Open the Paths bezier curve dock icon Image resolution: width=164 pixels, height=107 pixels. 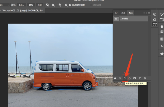[155, 24]
